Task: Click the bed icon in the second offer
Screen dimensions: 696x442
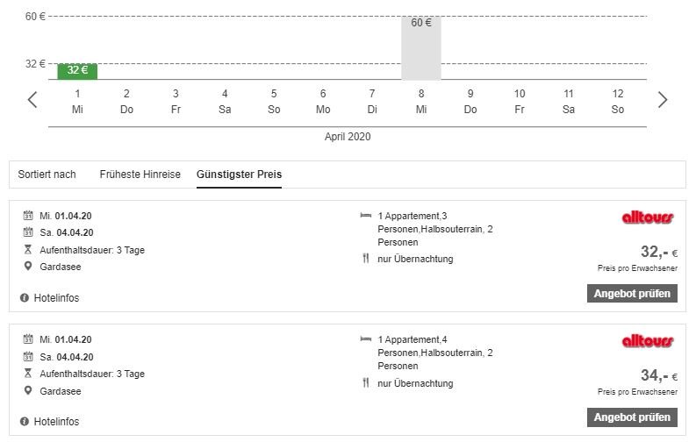Action: coord(366,339)
